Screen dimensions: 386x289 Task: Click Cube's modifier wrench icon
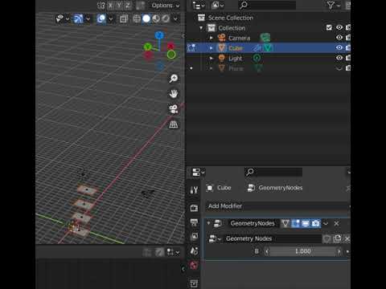pos(257,48)
